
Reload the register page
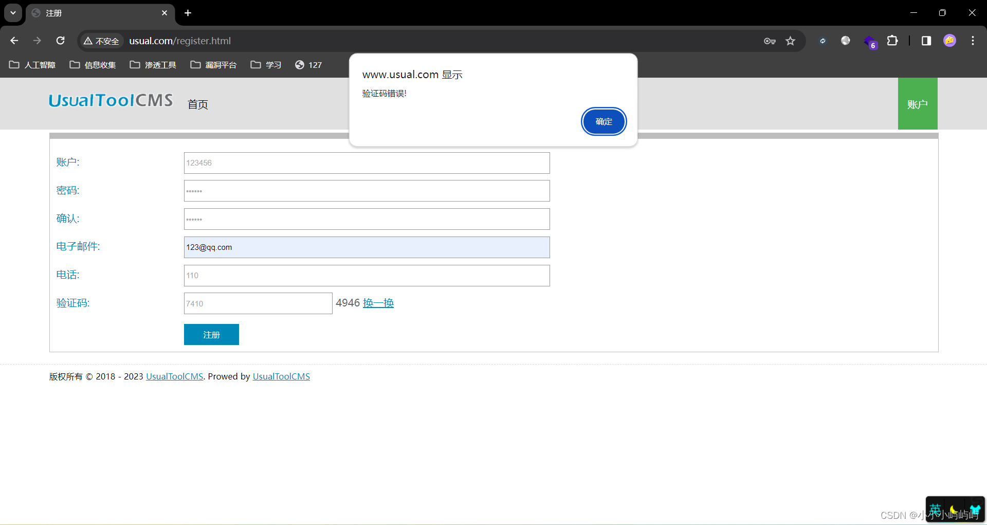[x=60, y=41]
